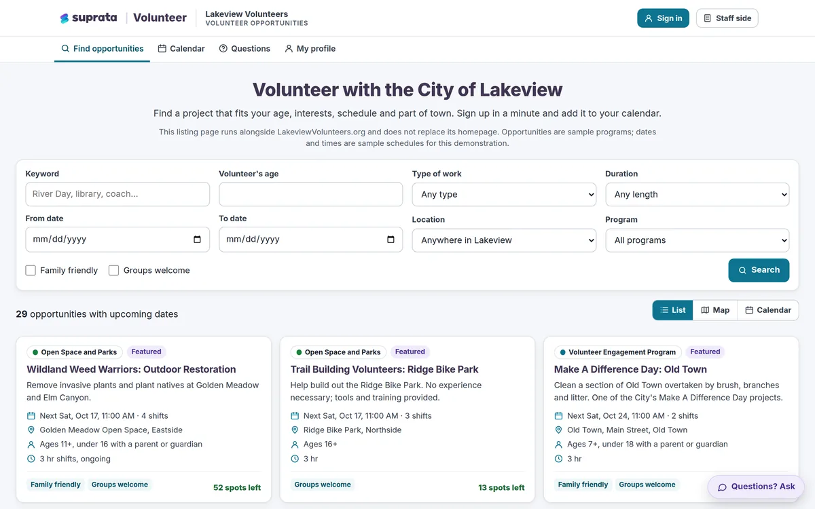This screenshot has width=815, height=509.
Task: Open the Questions tab
Action: coord(244,49)
